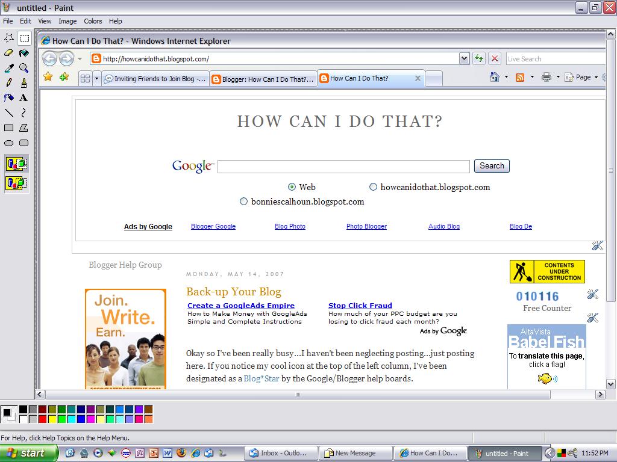Open the Blogger Google ad link
The height and width of the screenshot is (462, 617).
[213, 226]
